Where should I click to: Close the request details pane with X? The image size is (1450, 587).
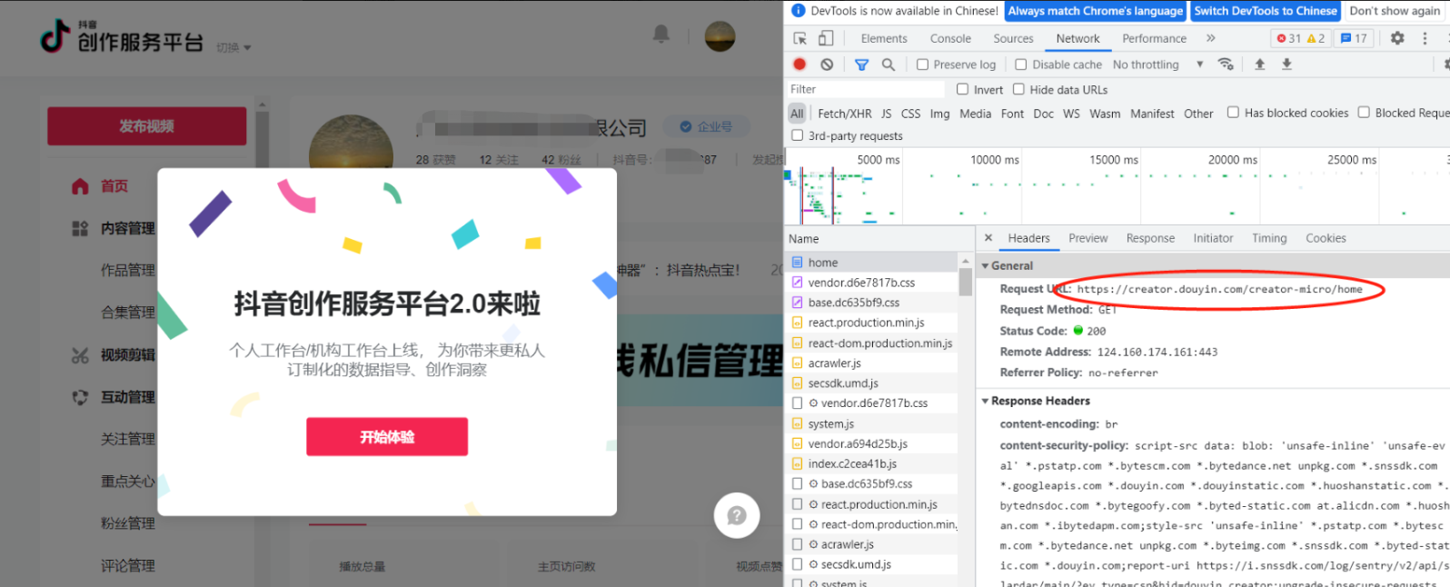(x=988, y=238)
